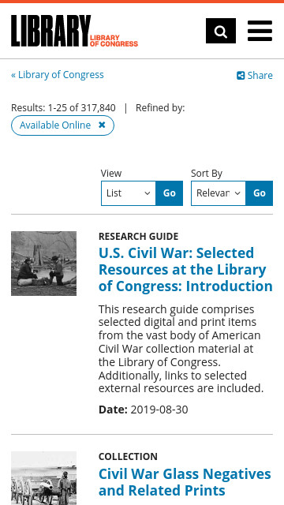Expand the View List dropdown
The height and width of the screenshot is (505, 284).
click(129, 193)
